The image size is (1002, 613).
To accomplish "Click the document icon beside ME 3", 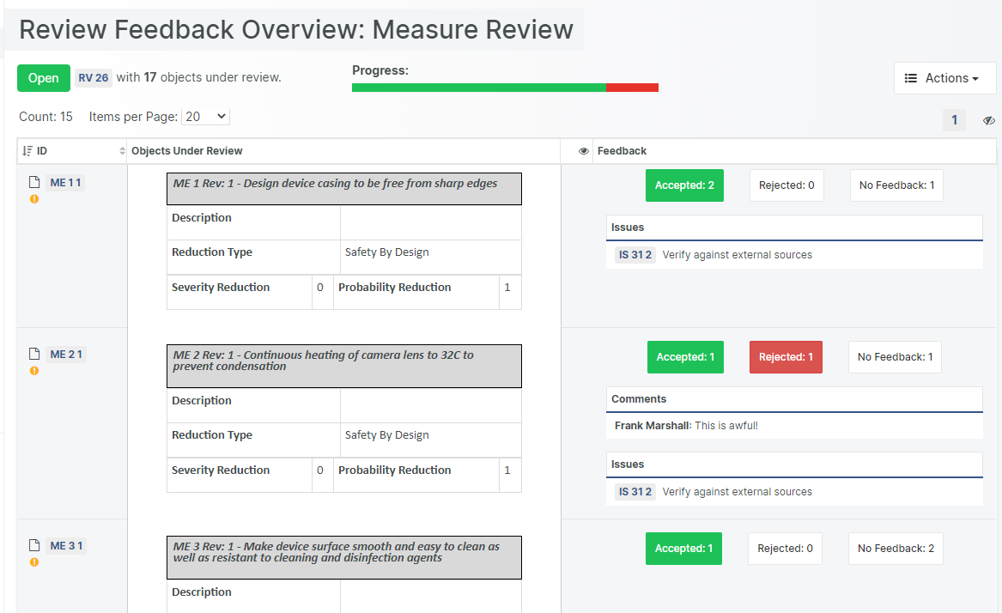I will [x=34, y=545].
